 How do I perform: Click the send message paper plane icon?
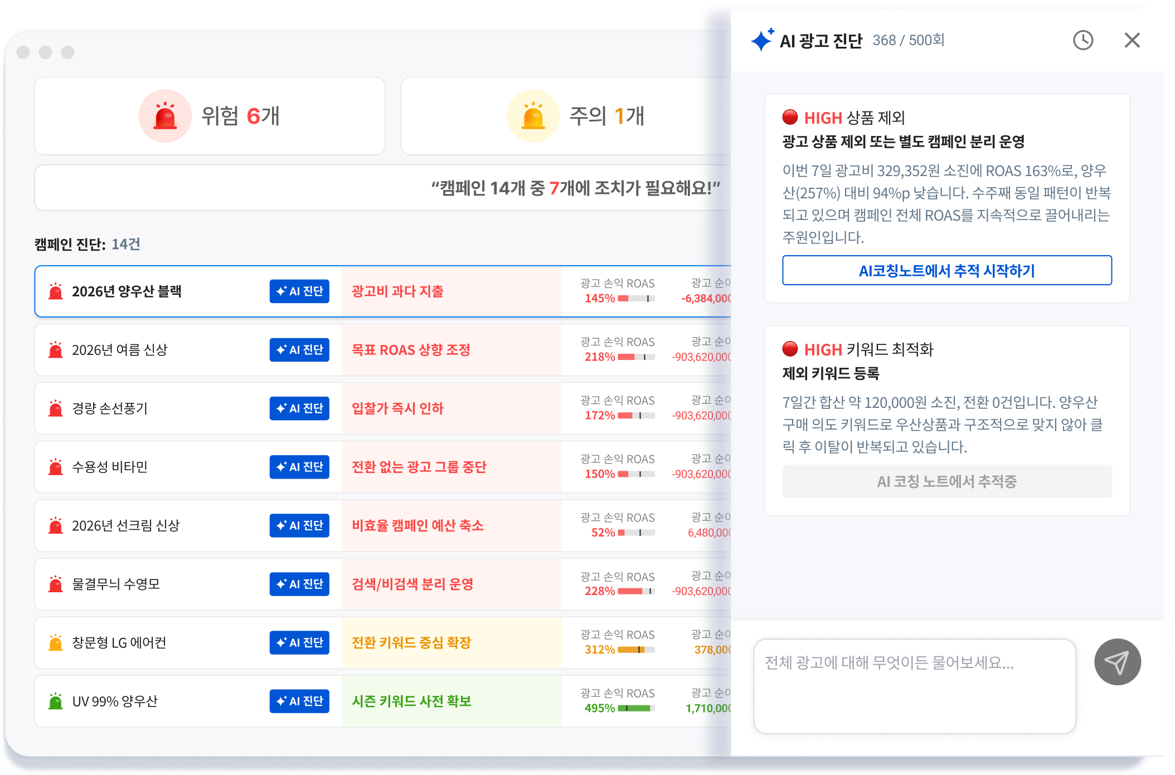click(x=1117, y=662)
